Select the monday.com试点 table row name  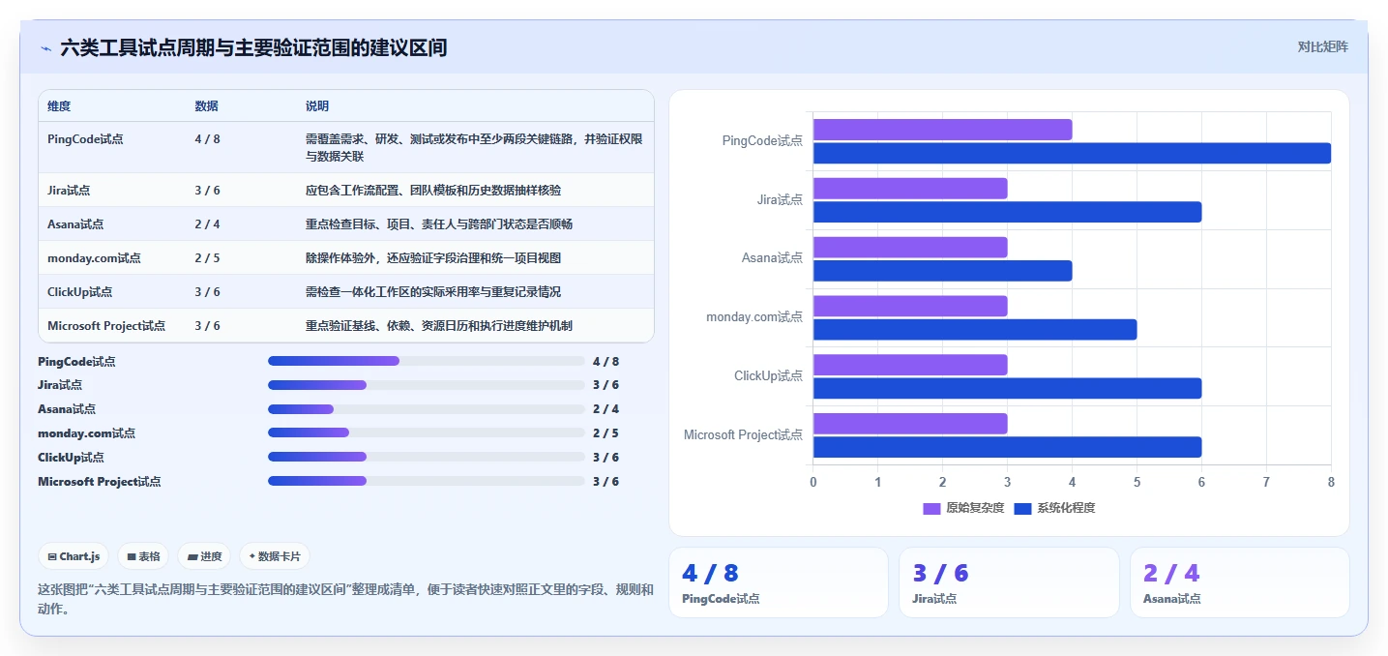coord(94,258)
